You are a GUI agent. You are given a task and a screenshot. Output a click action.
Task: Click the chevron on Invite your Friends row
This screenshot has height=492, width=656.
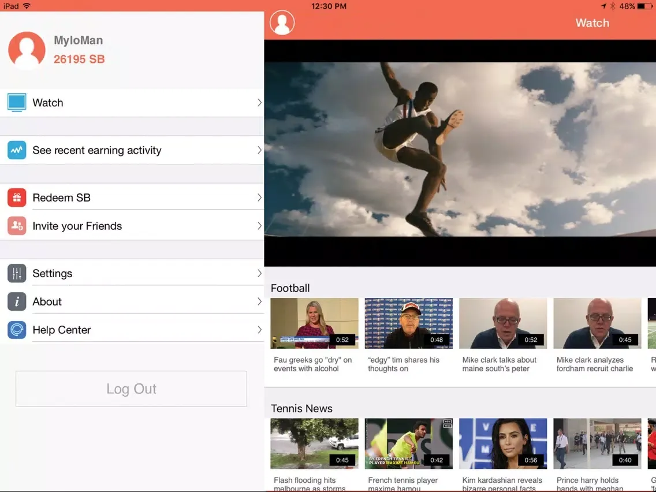point(259,226)
